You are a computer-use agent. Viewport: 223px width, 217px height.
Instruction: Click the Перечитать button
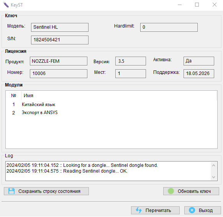tap(155, 210)
